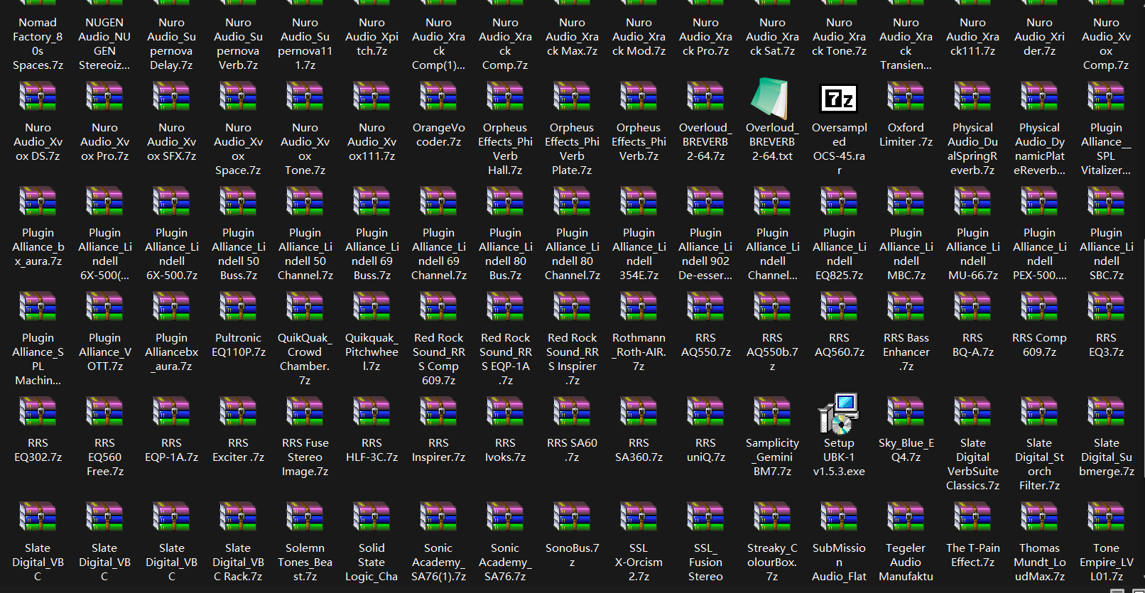1145x593 pixels.
Task: Click the file name 'Nomad Factory_80s Spaces.7z'
Action: coord(38,43)
